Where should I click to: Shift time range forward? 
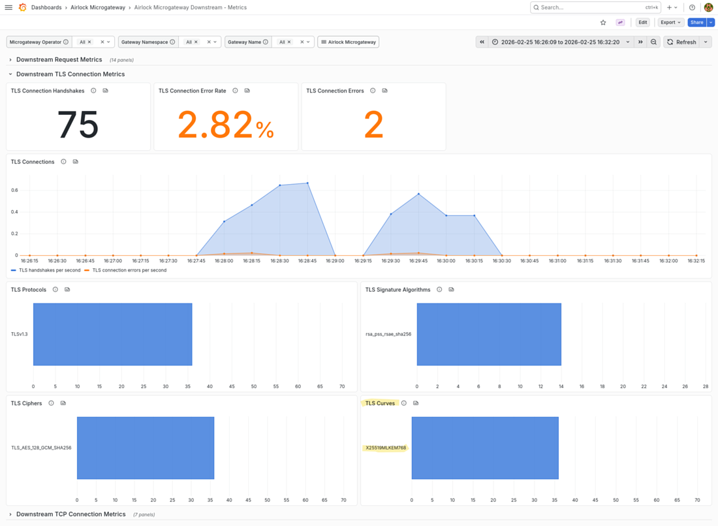(640, 42)
